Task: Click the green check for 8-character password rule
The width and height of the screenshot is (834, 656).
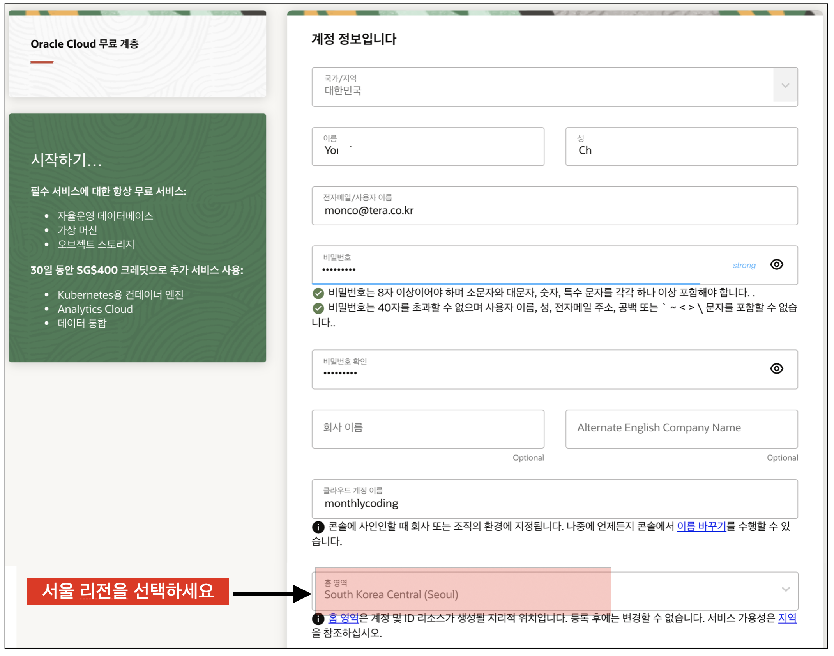Action: coord(318,293)
